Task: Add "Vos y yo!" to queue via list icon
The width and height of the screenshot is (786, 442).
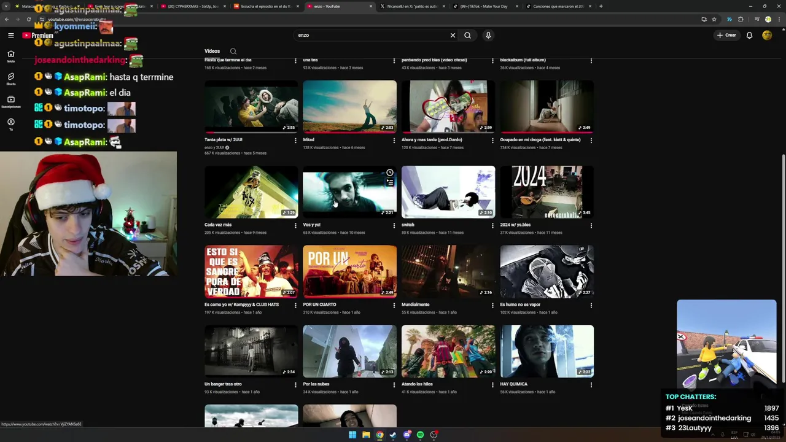Action: coord(389,182)
